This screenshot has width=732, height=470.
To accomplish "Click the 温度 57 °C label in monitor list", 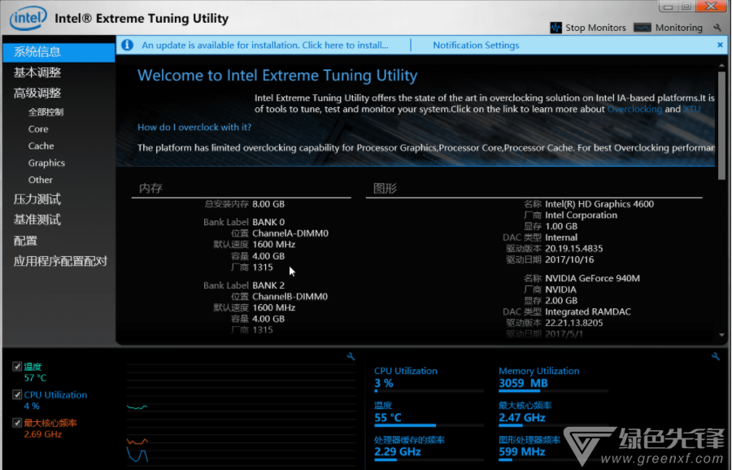I will (x=35, y=372).
